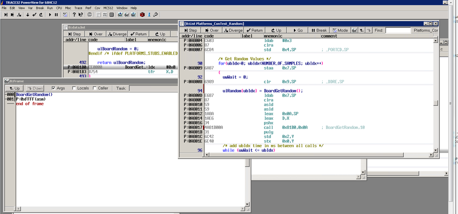Click B::List vertical scrollbar up arrow
This screenshot has height=214, width=458.
(x=436, y=41)
